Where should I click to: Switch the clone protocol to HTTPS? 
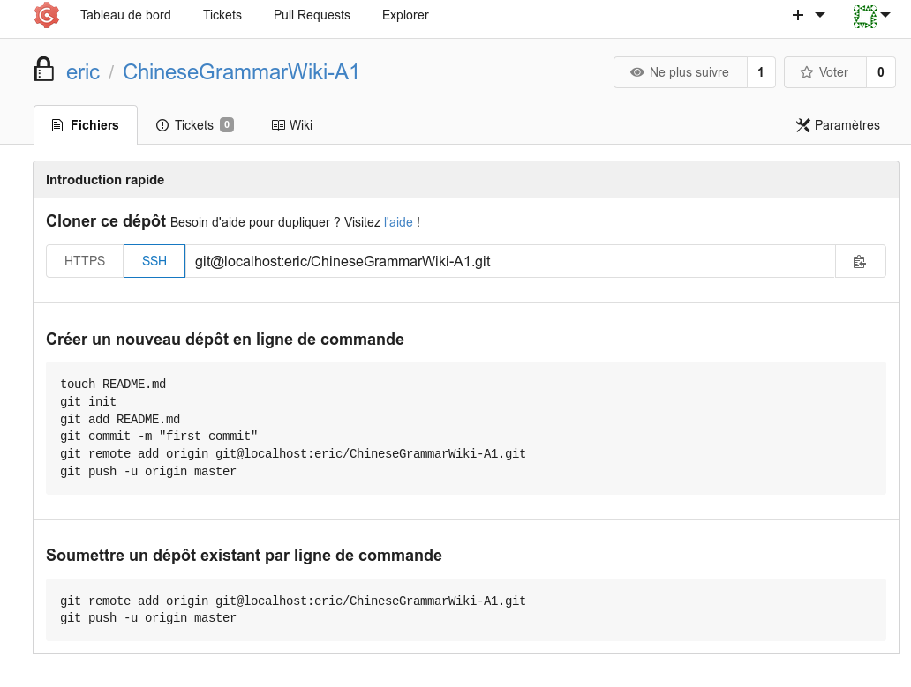pyautogui.click(x=84, y=260)
